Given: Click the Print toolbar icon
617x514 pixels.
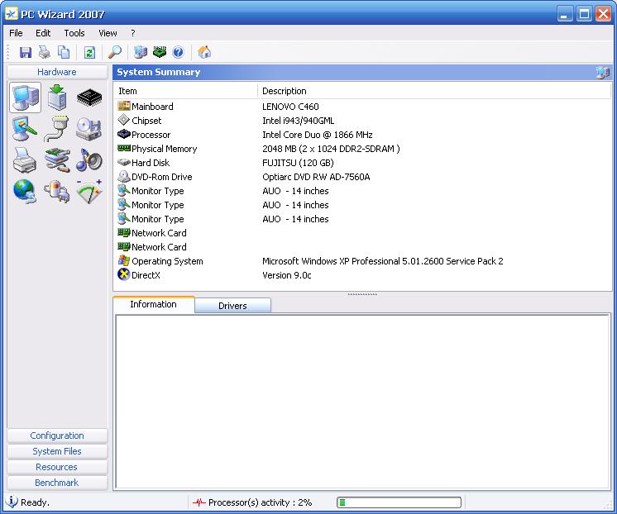Looking at the screenshot, I should click(44, 52).
